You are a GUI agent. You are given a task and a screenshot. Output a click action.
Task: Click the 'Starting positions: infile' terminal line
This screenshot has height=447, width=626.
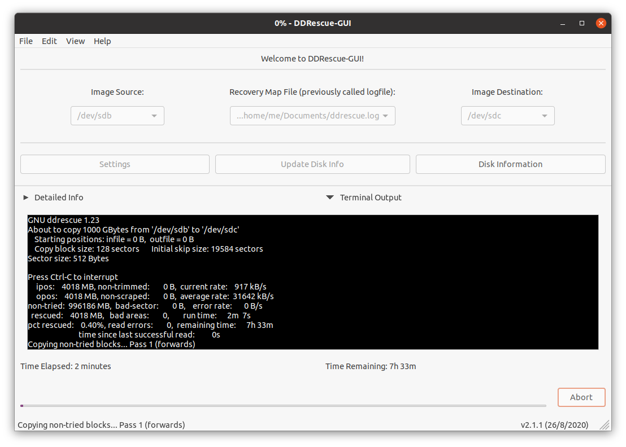114,239
